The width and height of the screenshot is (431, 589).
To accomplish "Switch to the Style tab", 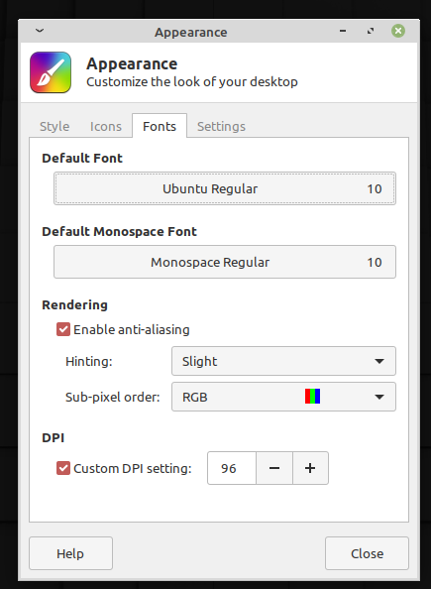I will pyautogui.click(x=54, y=126).
